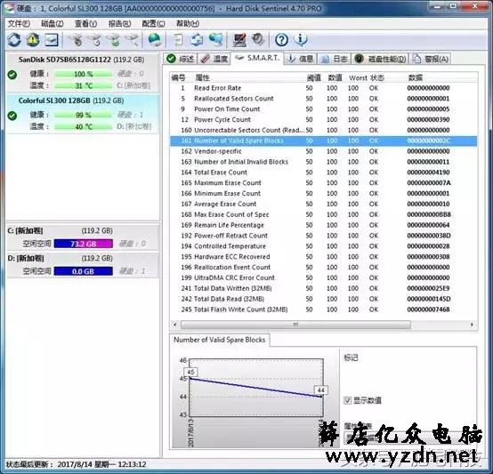The image size is (493, 474).
Task: Sort by the 数据 column header
Action: coord(415,77)
